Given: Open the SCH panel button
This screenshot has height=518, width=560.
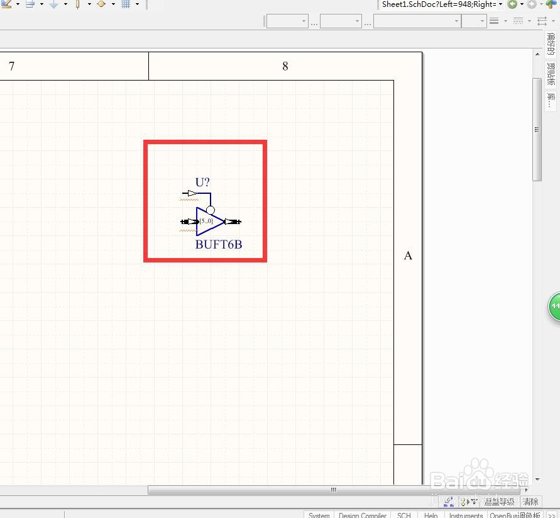Looking at the screenshot, I should point(404,515).
